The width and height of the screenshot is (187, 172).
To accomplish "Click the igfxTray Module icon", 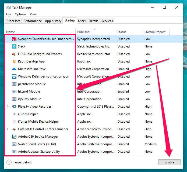I will click(14, 99).
